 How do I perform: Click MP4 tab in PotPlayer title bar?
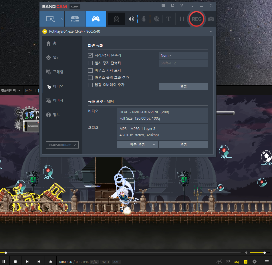[29, 91]
